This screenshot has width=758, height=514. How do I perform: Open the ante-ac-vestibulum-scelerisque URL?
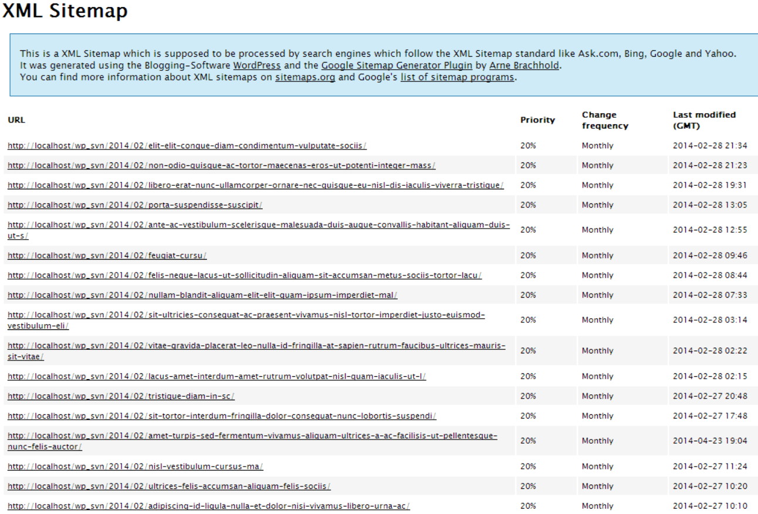tap(259, 230)
